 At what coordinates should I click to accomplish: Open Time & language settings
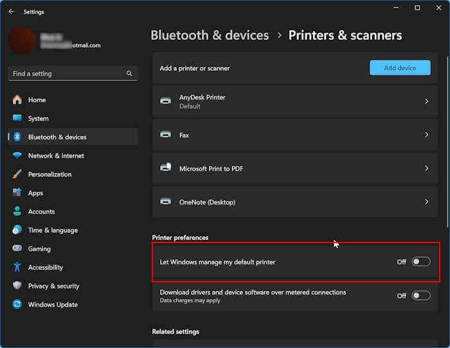(x=73, y=230)
